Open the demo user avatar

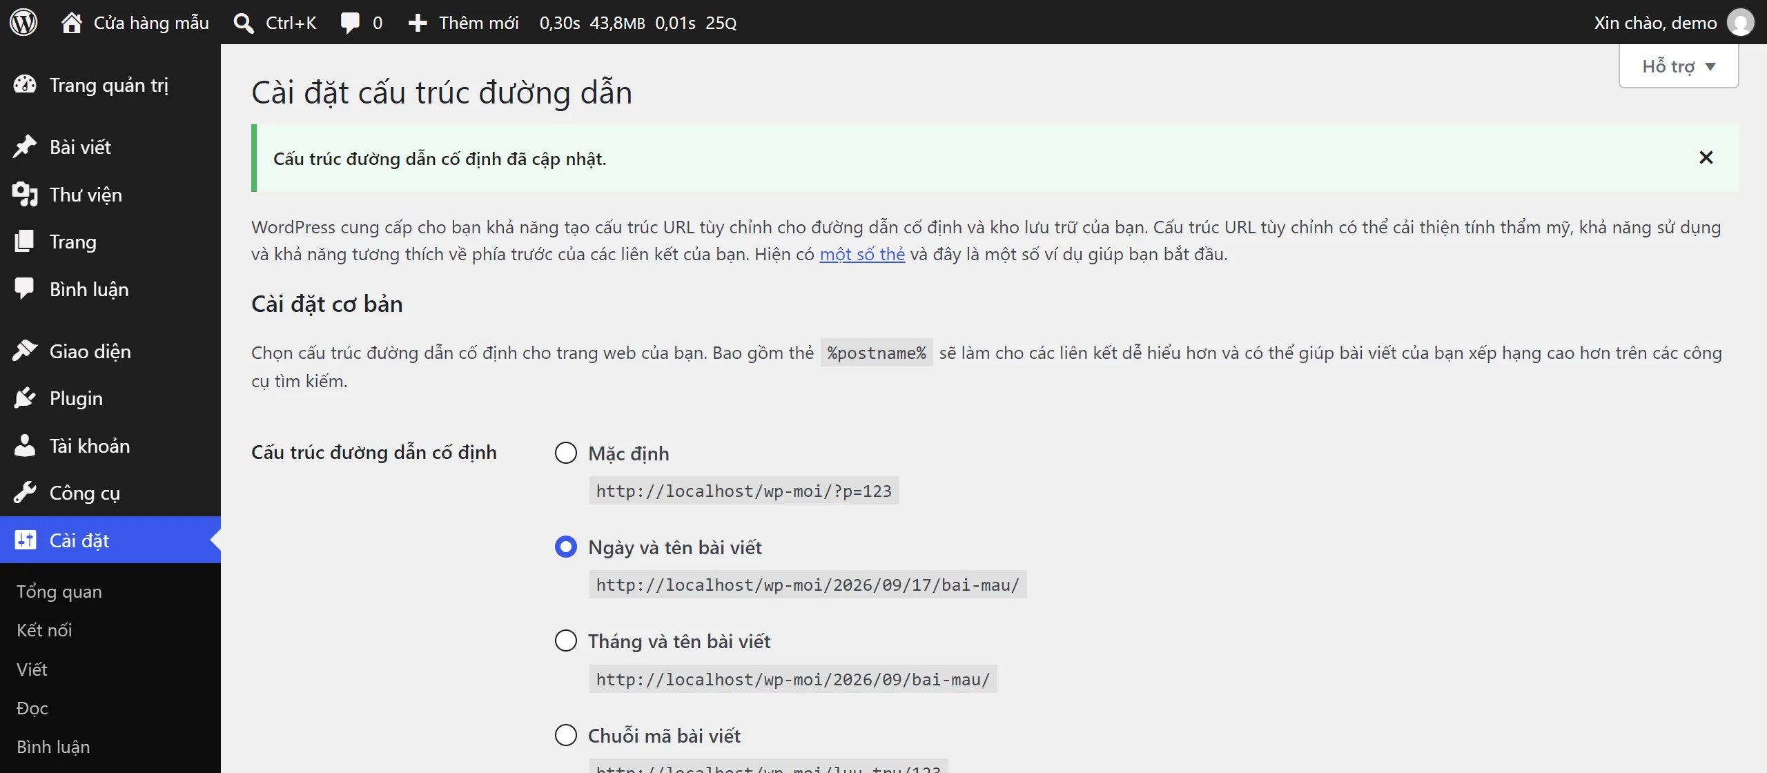coord(1740,22)
